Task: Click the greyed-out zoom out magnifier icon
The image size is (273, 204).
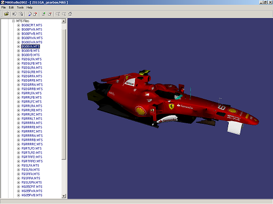Action: pyautogui.click(x=64, y=14)
